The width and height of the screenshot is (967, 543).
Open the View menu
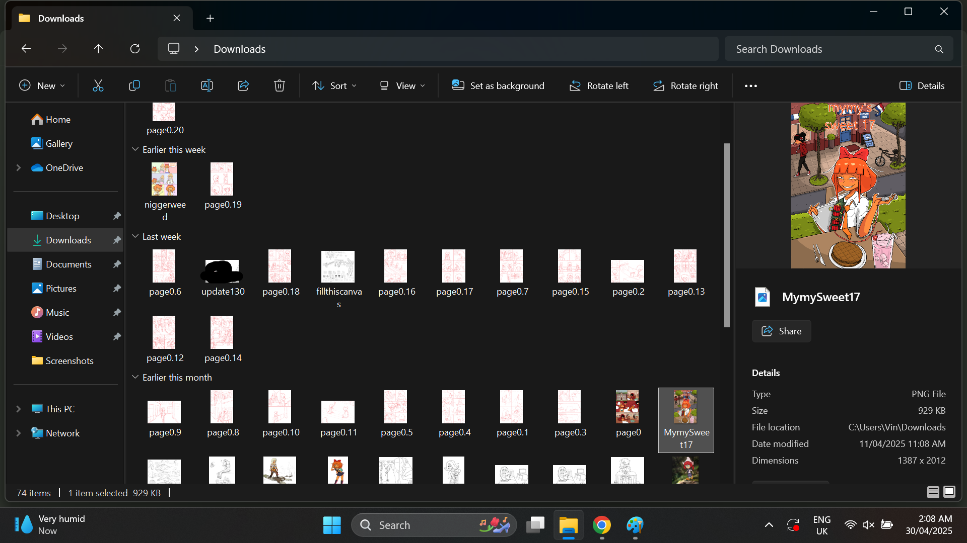pos(402,86)
